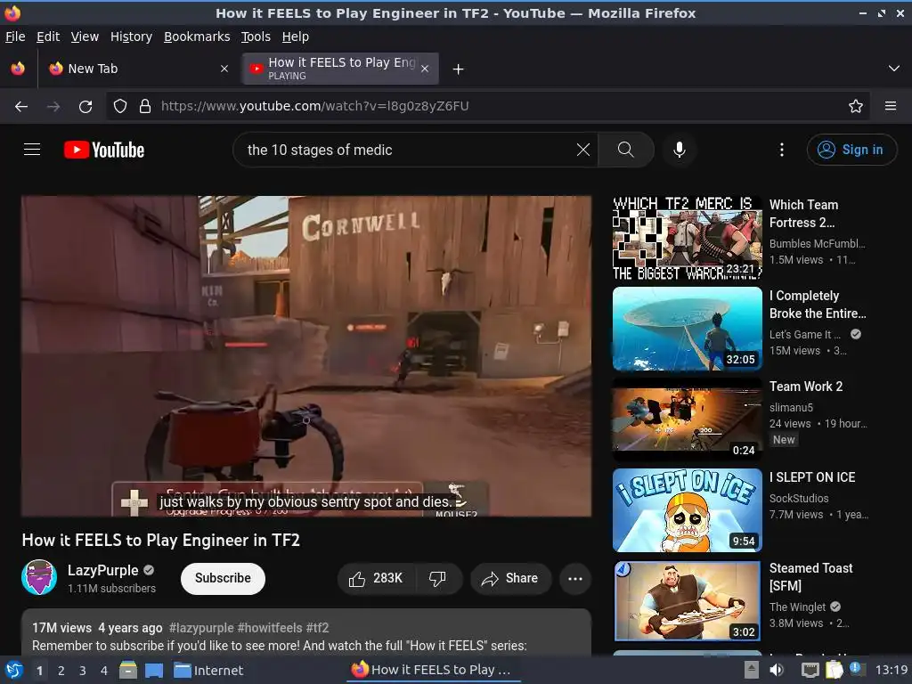Switch to the New Tab tab
The image size is (912, 684).
tap(138, 69)
